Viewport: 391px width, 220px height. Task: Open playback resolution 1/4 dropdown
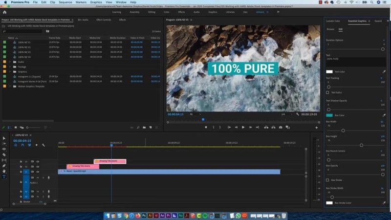point(287,114)
